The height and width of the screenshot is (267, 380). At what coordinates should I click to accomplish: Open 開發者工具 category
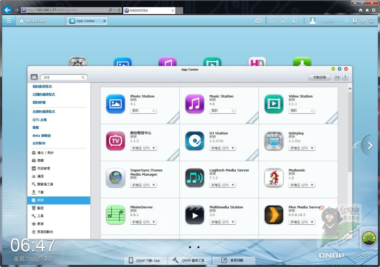point(42,184)
